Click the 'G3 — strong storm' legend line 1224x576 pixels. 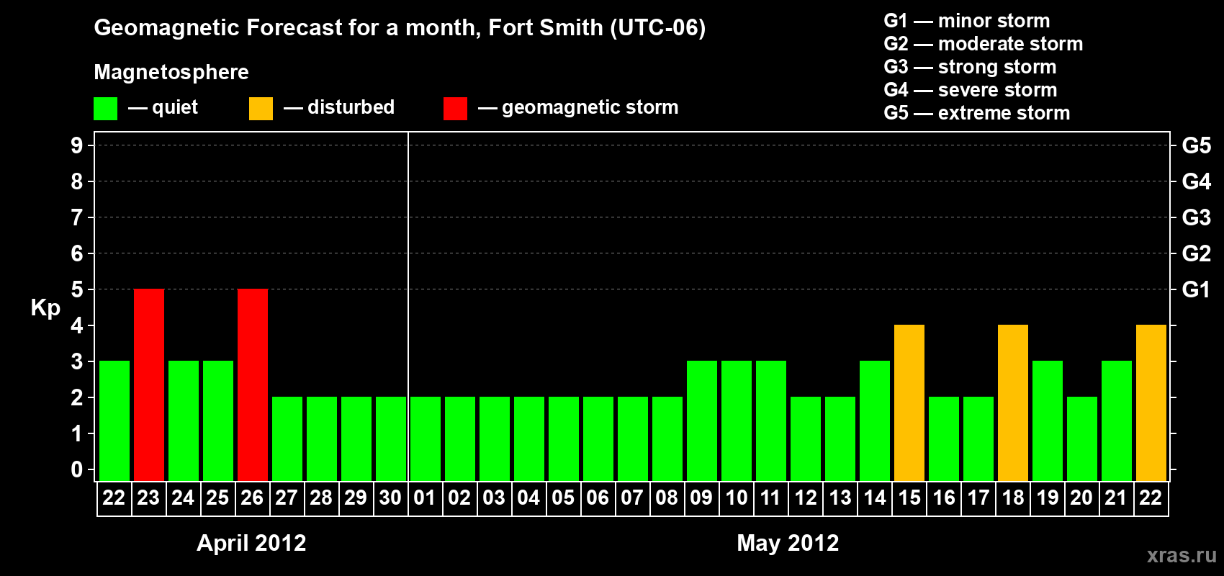(970, 67)
